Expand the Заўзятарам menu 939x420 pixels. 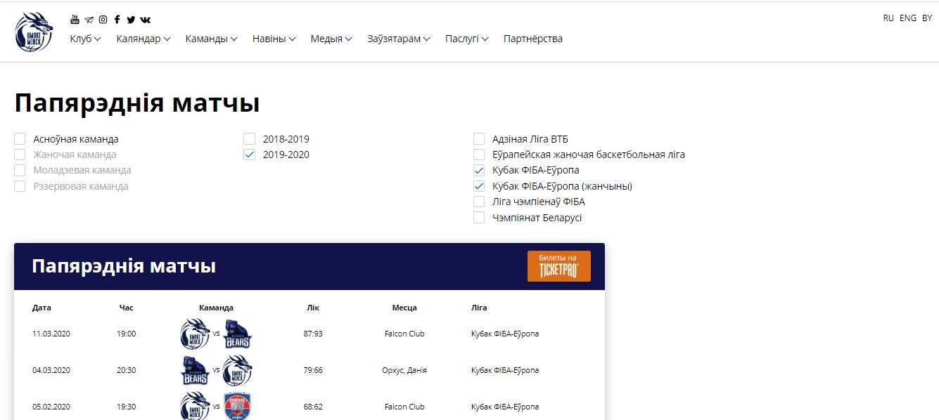click(x=399, y=39)
